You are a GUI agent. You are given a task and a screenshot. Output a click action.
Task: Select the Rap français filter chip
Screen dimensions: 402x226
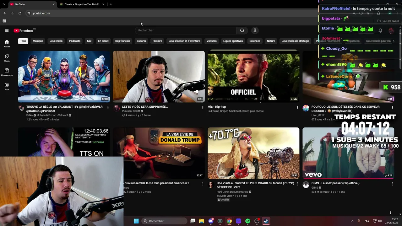pyautogui.click(x=122, y=41)
